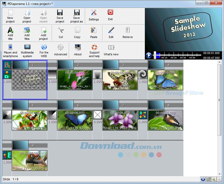Toggle status bar playback mode button

click(203, 179)
